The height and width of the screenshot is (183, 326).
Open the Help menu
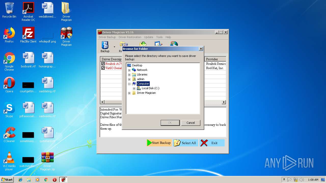pos(168,37)
